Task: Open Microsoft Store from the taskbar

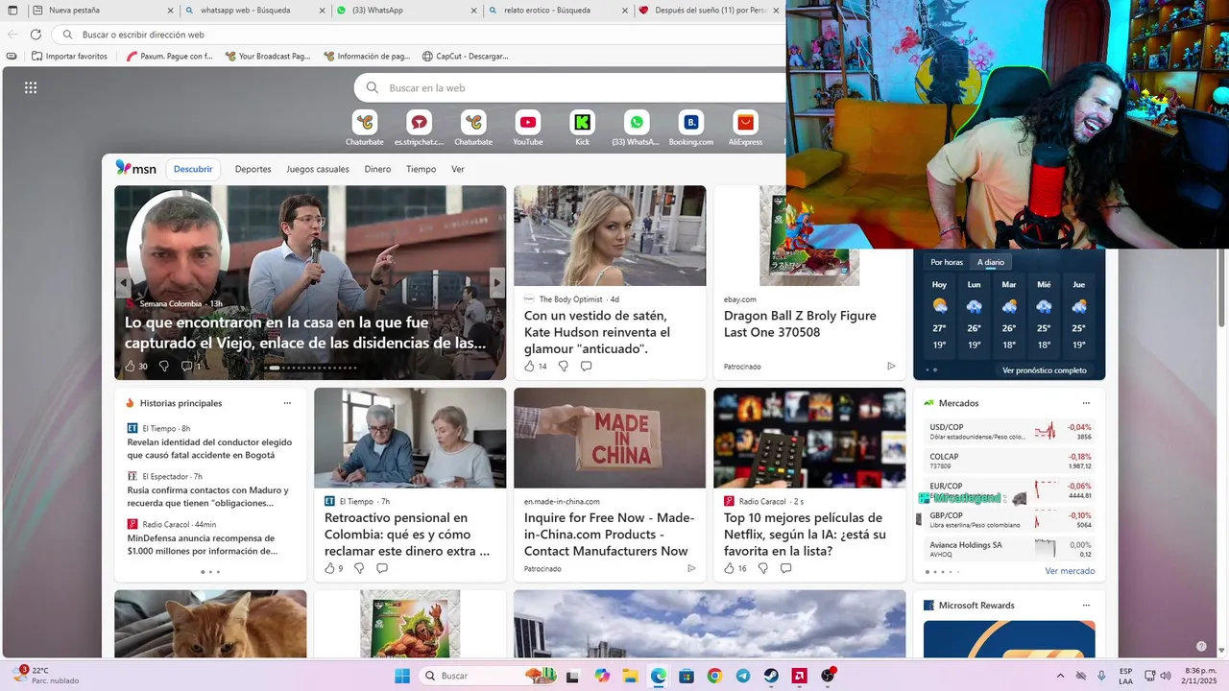Action: click(687, 676)
